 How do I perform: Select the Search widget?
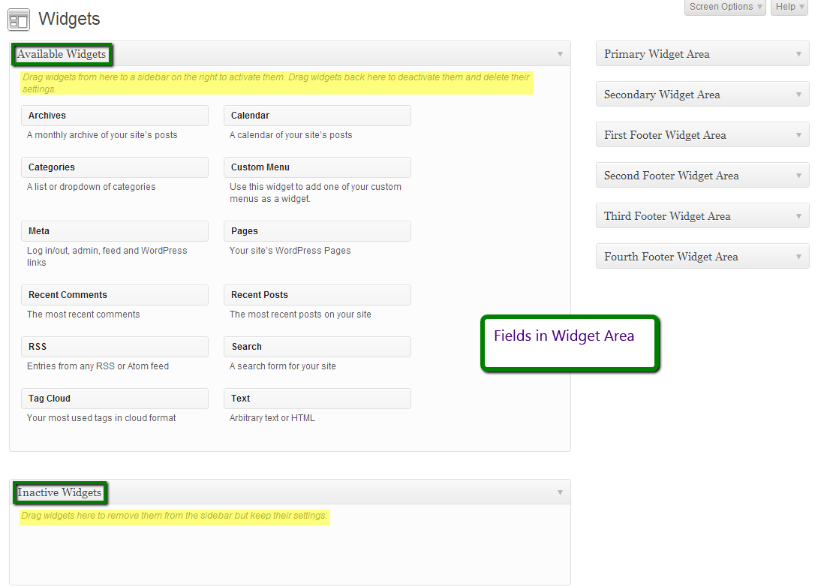[317, 346]
